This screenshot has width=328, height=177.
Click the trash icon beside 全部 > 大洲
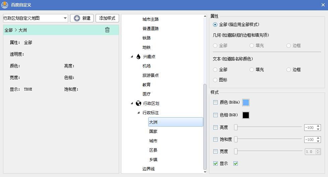107,30
